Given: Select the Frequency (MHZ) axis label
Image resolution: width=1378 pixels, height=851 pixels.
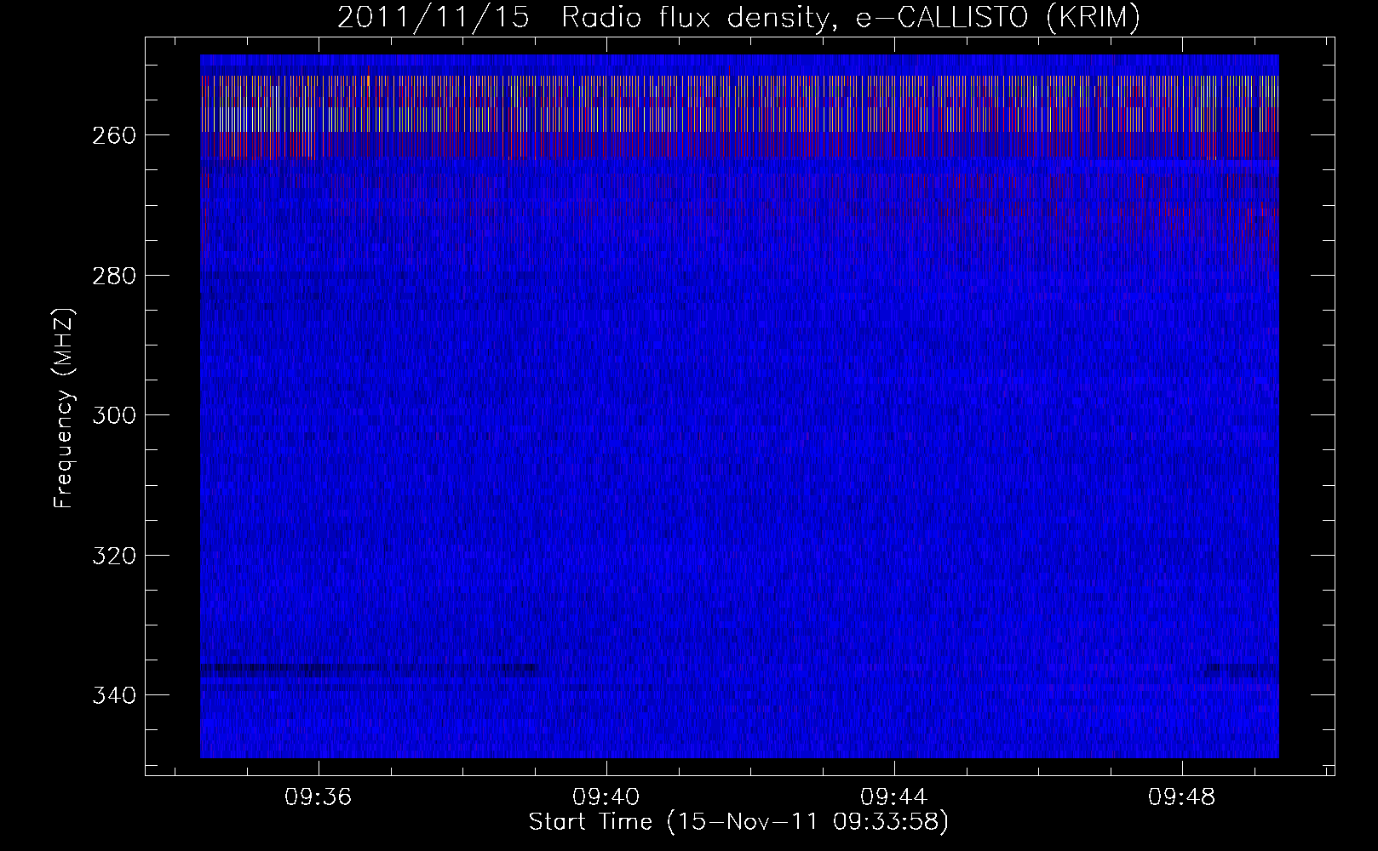Looking at the screenshot, I should click(64, 409).
